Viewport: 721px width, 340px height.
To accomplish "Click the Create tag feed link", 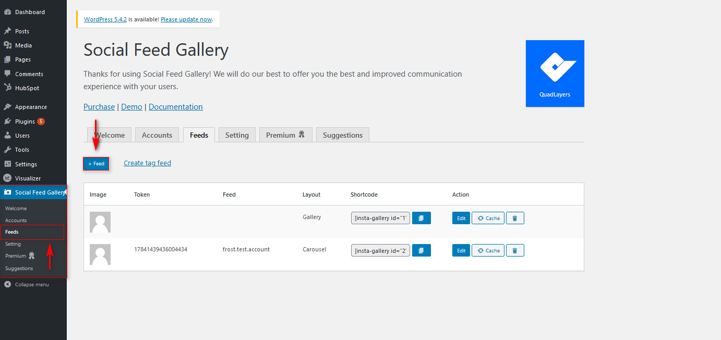I will click(x=147, y=163).
